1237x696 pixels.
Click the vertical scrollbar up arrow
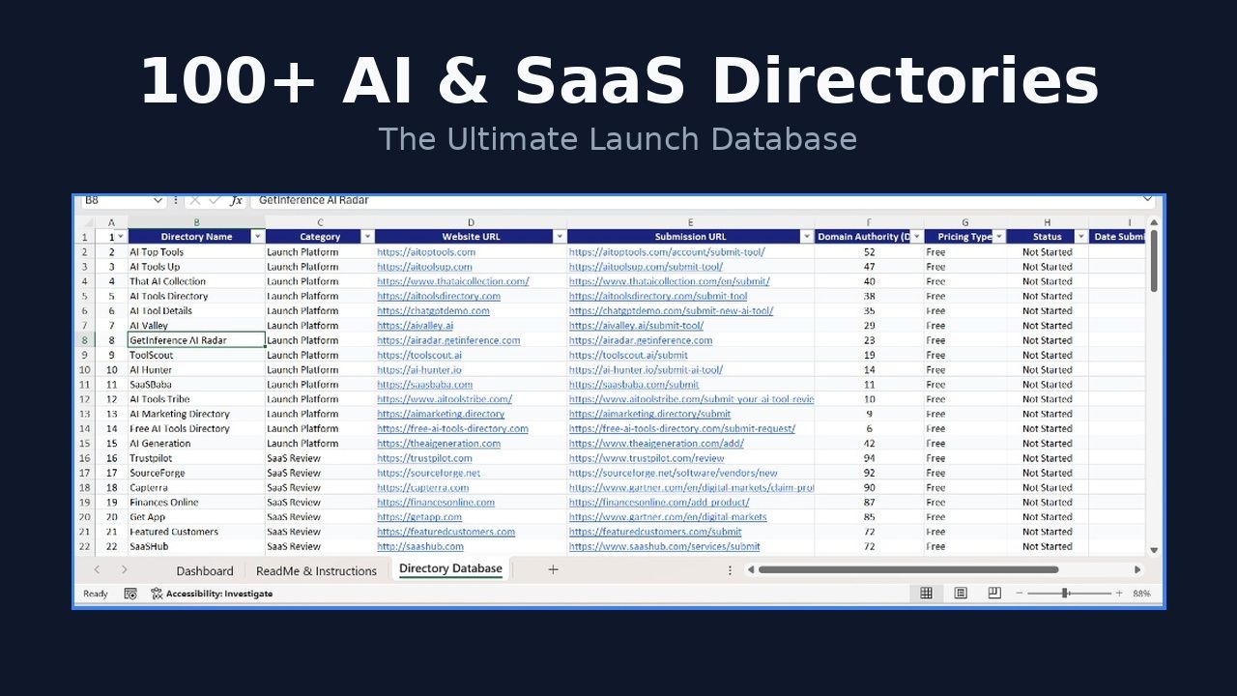pyautogui.click(x=1153, y=222)
